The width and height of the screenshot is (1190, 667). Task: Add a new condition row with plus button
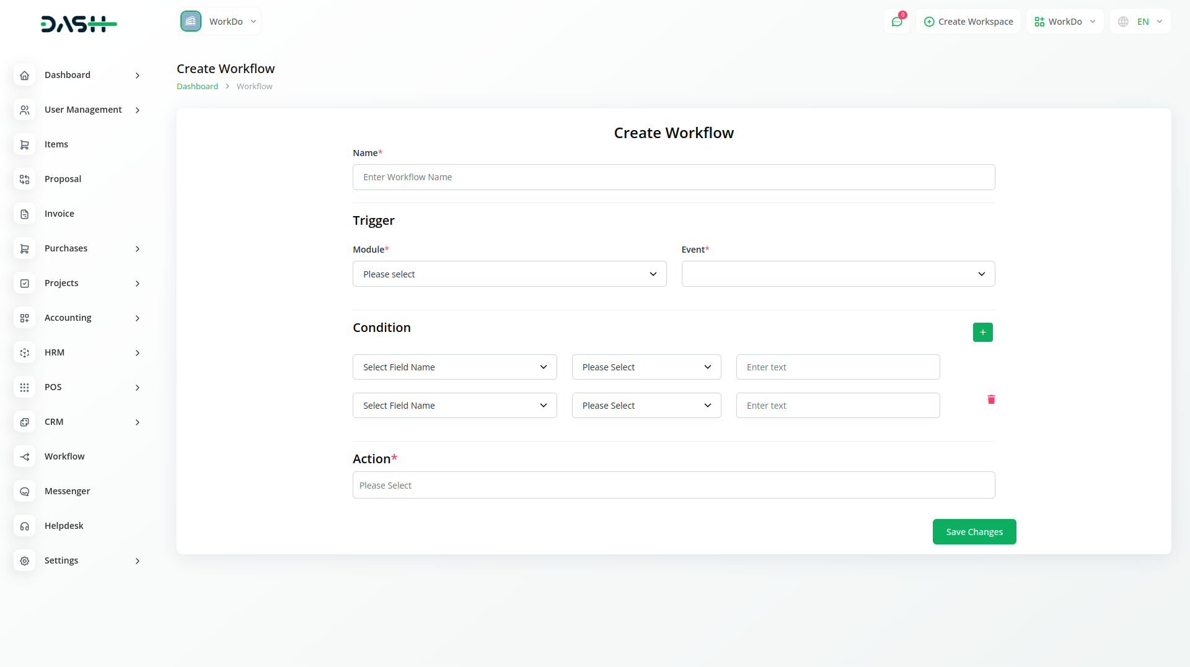982,332
